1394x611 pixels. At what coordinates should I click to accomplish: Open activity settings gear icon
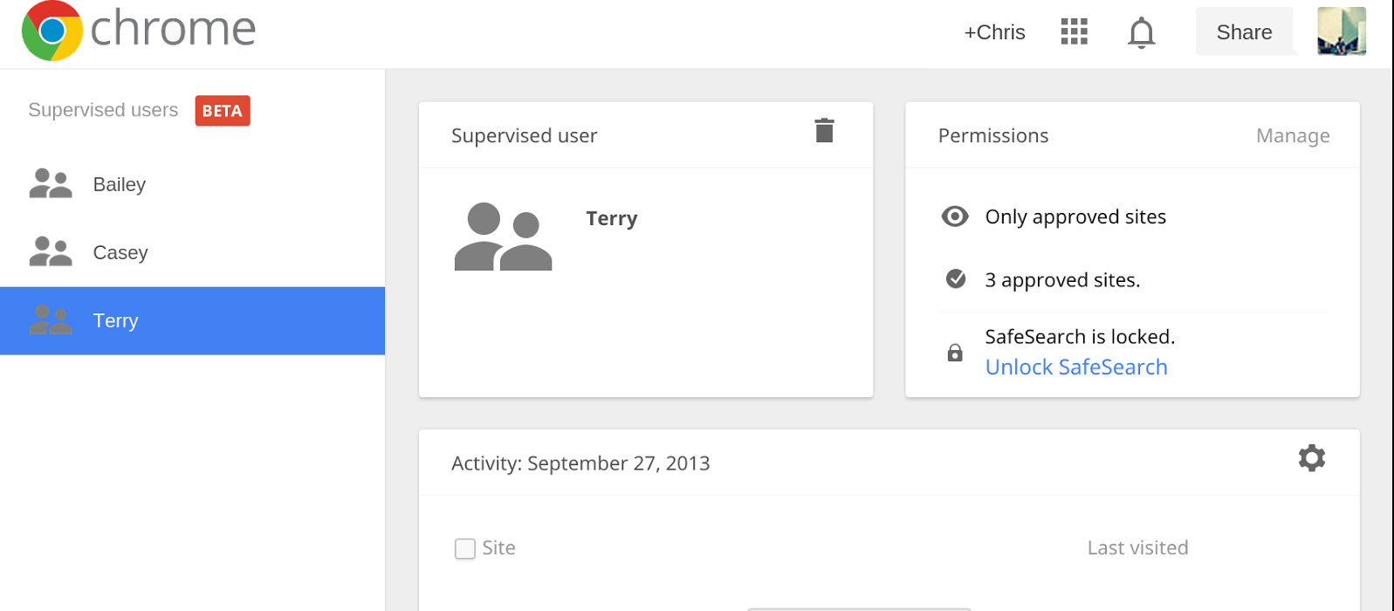click(1311, 458)
